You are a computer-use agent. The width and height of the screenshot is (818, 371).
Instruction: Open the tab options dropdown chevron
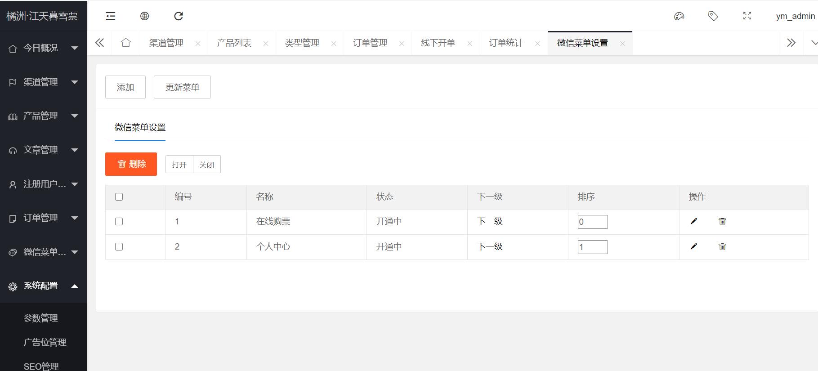pyautogui.click(x=814, y=43)
